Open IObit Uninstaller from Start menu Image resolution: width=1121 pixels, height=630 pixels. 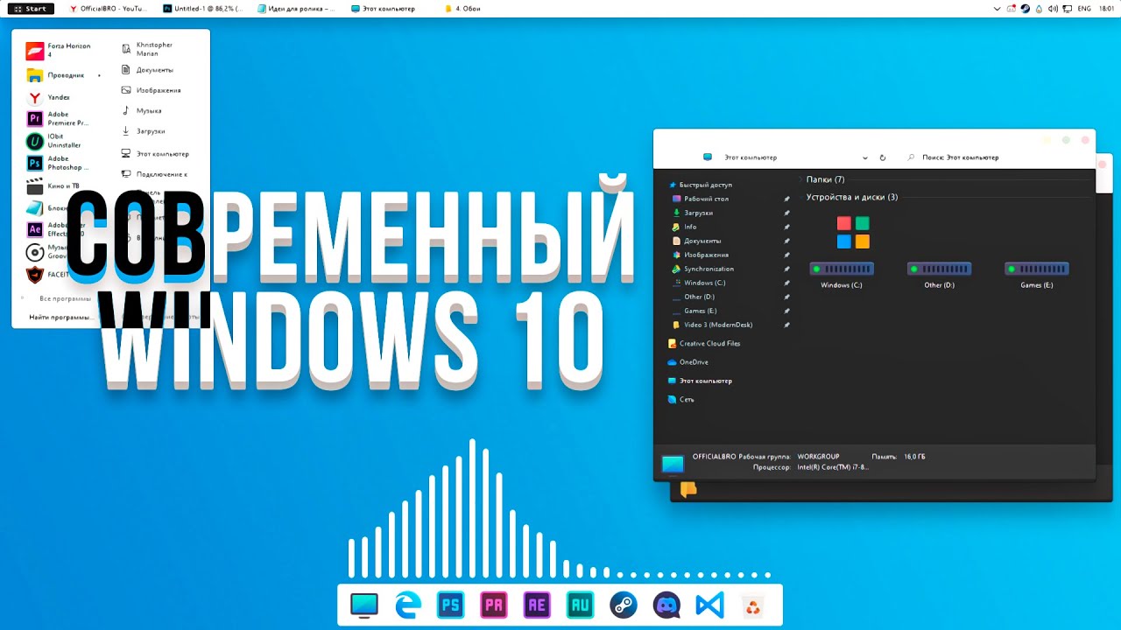[x=54, y=141]
